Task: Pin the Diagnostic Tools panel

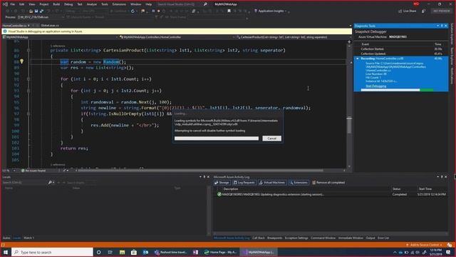Action: coord(442,26)
